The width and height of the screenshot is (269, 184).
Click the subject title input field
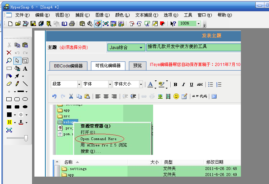point(193,47)
